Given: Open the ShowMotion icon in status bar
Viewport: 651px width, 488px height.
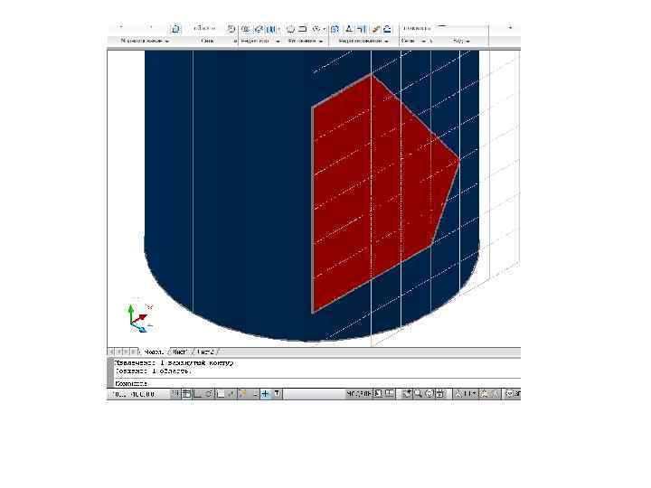Looking at the screenshot, I should click(441, 394).
